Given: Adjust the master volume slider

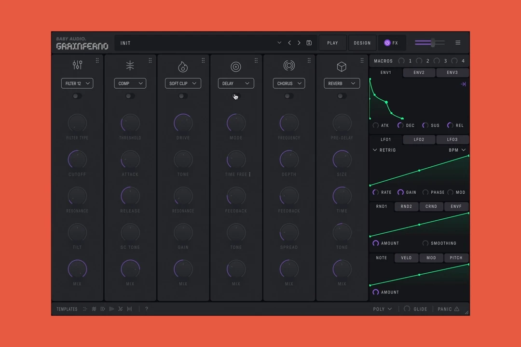Looking at the screenshot, I should point(430,42).
